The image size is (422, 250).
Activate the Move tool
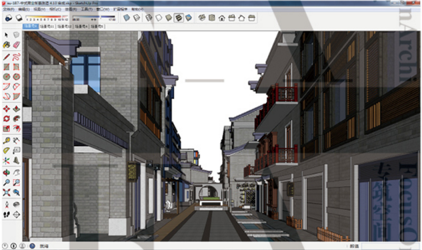pos(7,109)
